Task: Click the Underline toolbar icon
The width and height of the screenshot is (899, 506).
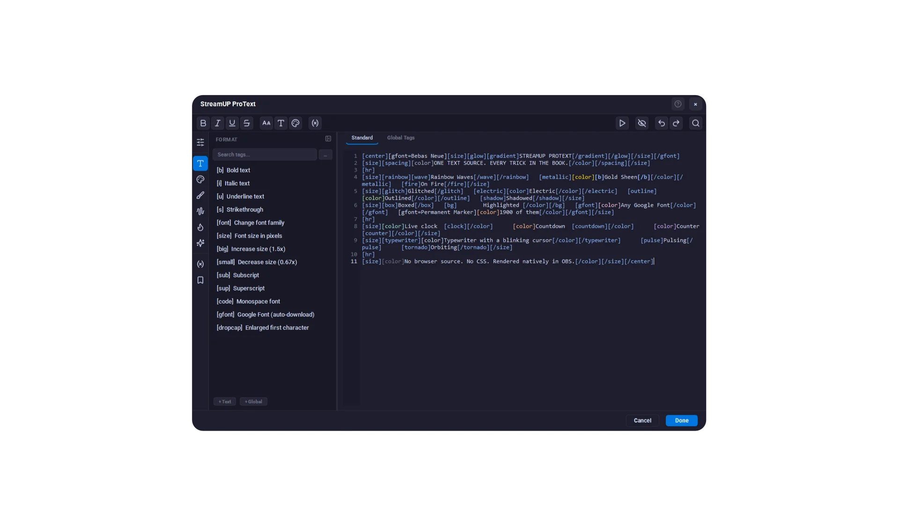Action: [x=232, y=123]
